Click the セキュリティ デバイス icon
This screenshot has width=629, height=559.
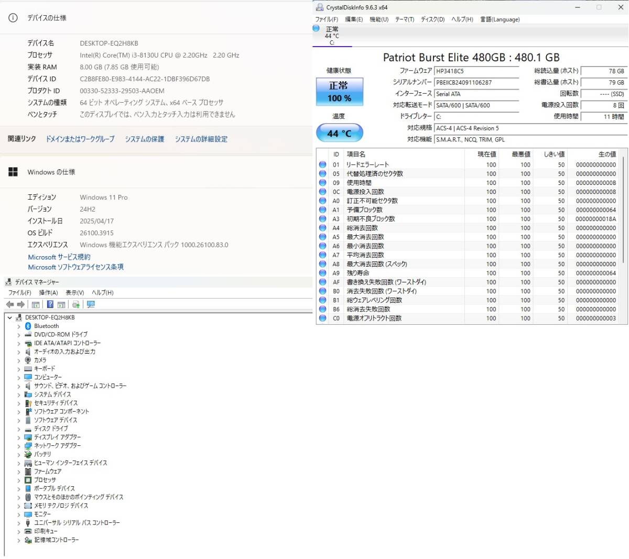tap(28, 403)
